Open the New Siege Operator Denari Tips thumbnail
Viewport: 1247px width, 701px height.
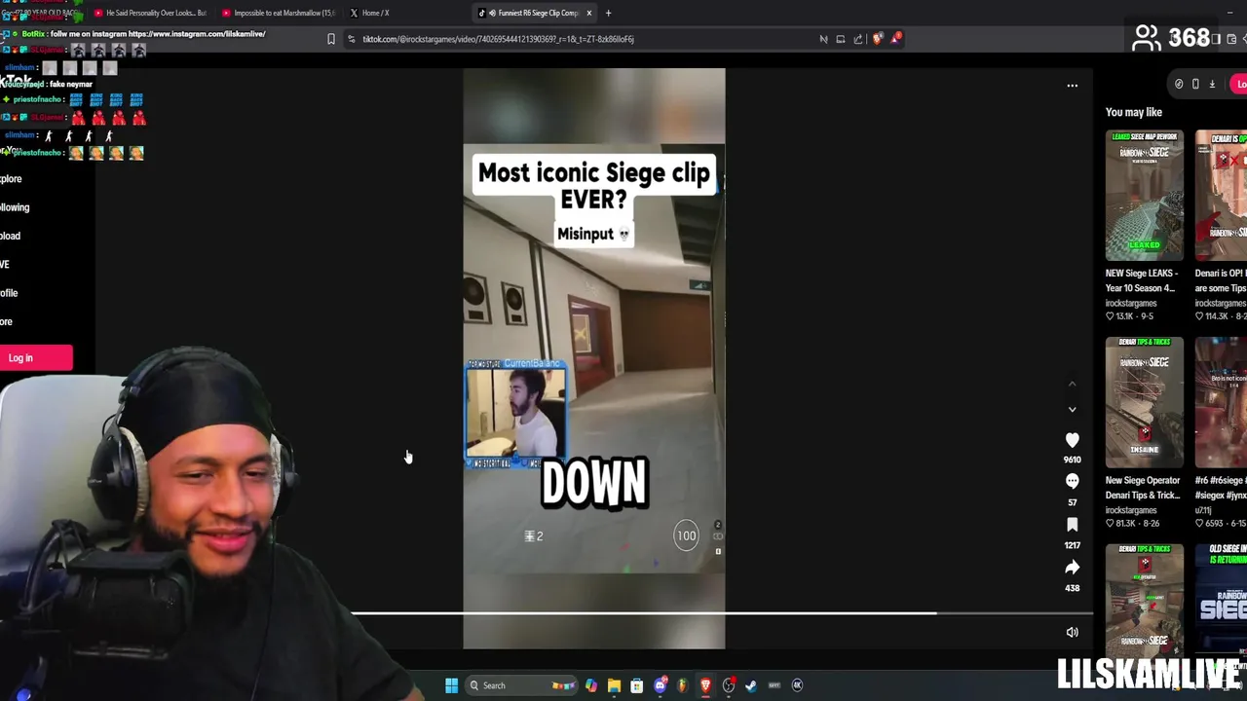[1144, 402]
